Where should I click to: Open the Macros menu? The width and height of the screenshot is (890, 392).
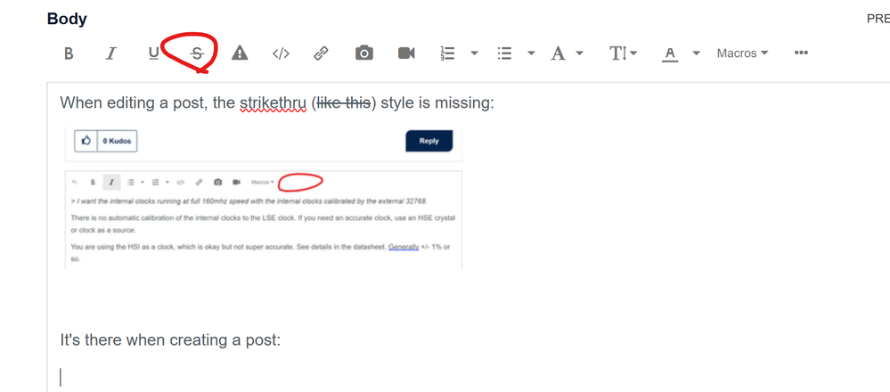[742, 53]
